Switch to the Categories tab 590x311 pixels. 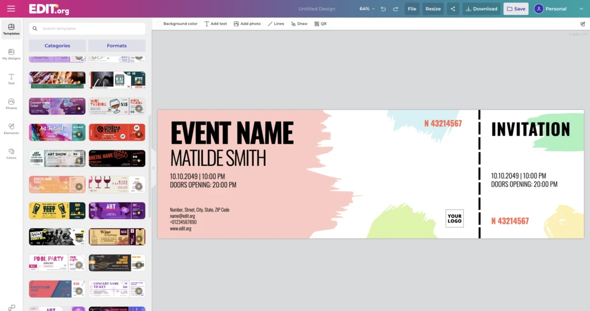[57, 45]
